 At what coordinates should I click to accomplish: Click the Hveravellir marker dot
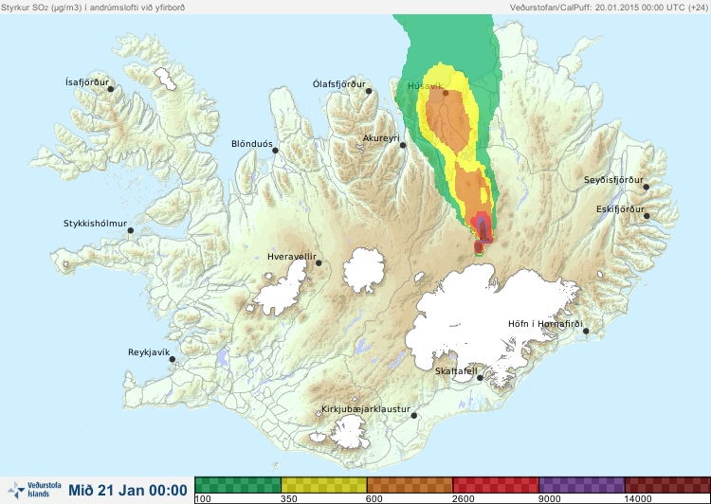coord(319,263)
